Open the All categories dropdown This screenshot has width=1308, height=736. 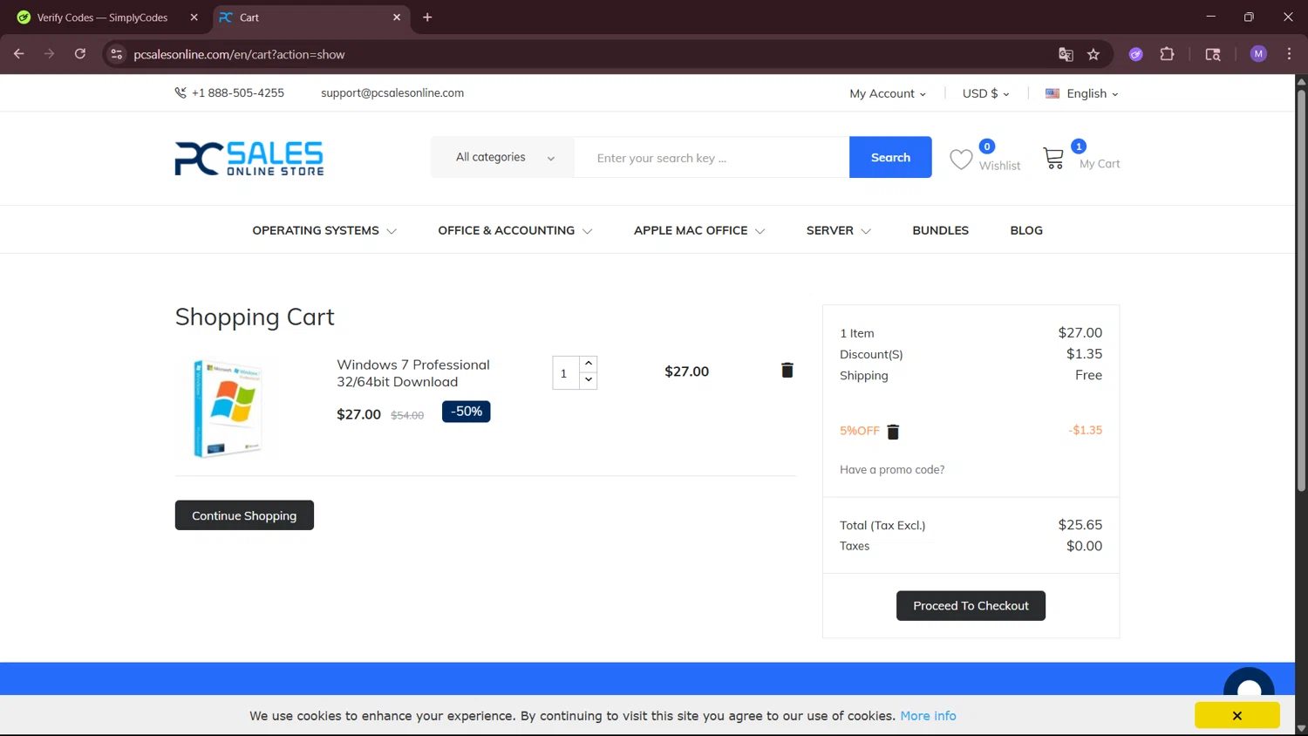pos(502,157)
